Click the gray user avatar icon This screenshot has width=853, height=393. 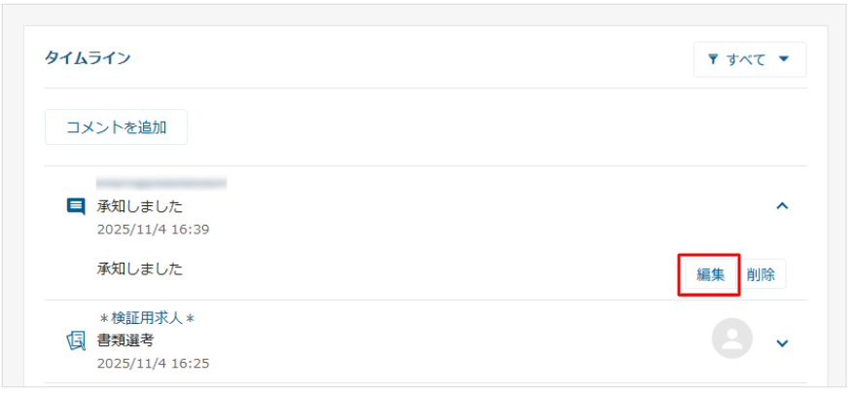732,339
